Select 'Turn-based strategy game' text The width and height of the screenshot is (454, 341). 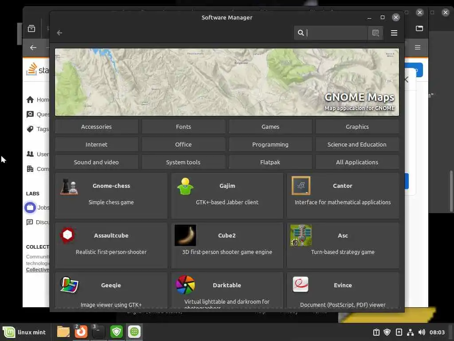click(343, 252)
